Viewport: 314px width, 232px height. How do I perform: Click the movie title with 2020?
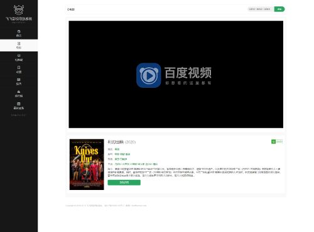(122, 142)
